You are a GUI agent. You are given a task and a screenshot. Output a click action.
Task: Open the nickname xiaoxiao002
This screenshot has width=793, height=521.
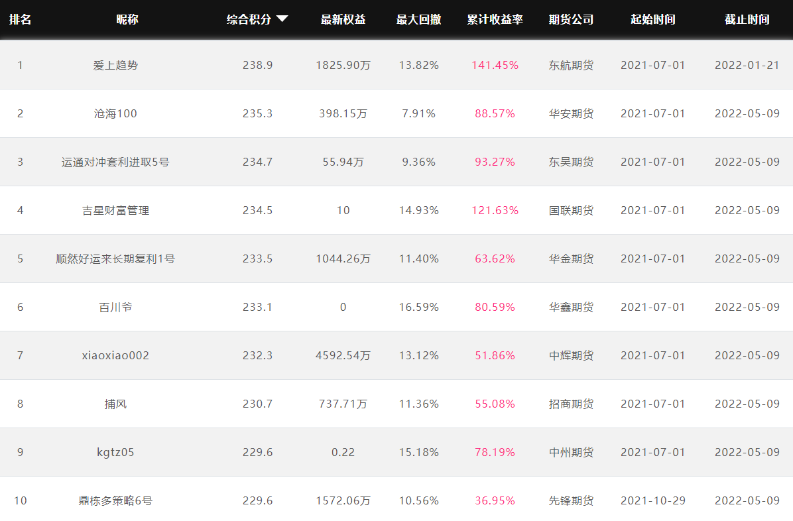(115, 355)
